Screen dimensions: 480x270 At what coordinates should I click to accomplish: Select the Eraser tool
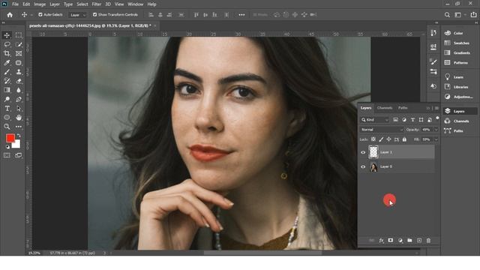pos(19,81)
